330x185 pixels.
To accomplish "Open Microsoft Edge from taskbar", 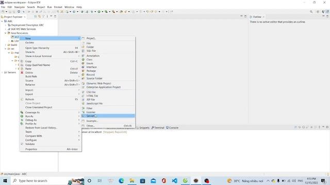I will pos(121,181).
